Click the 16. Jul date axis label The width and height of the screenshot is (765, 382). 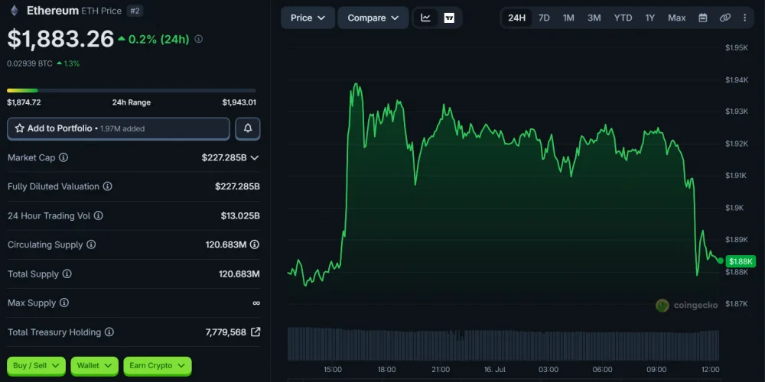tap(495, 370)
